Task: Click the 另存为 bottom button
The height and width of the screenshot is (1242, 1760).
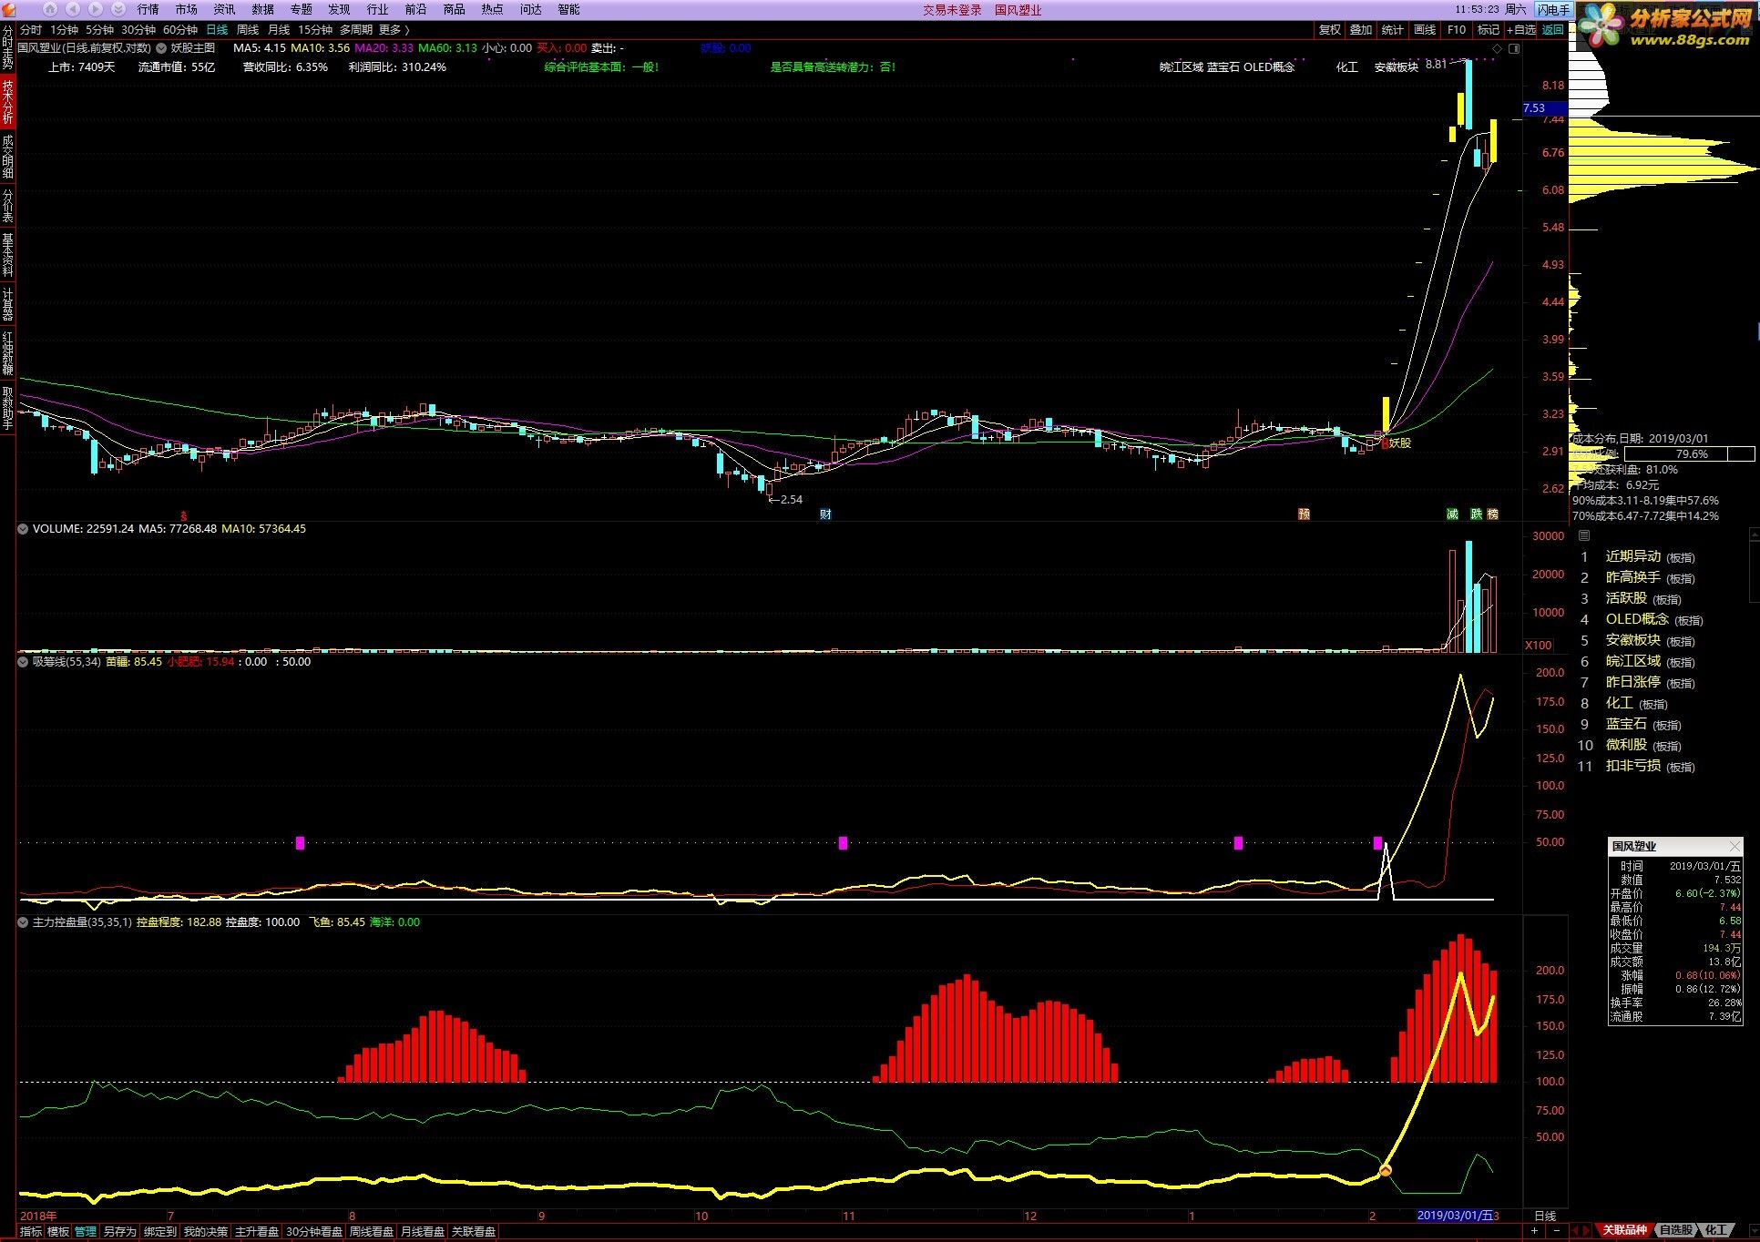Action: [119, 1231]
